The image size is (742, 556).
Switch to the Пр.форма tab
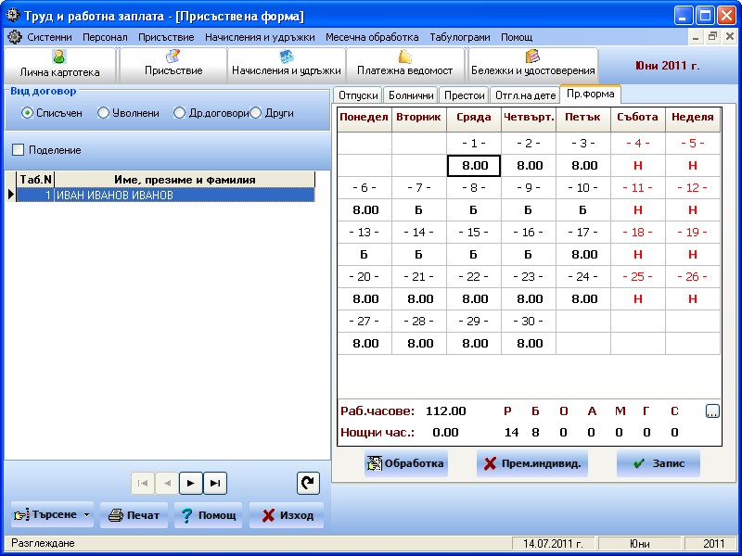pyautogui.click(x=590, y=94)
